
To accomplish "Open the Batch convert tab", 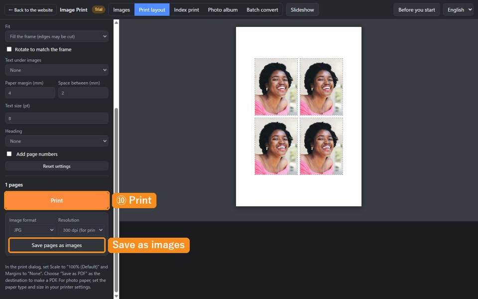I will [262, 10].
